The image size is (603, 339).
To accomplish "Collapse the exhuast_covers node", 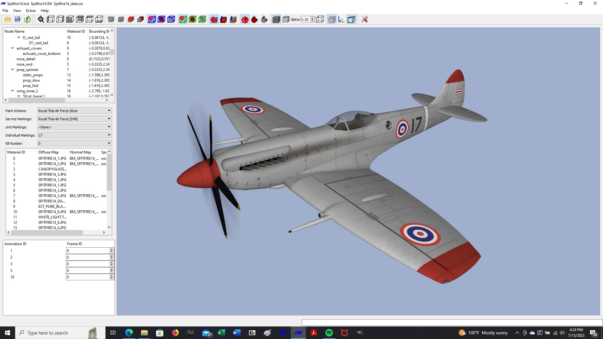I will pos(13,48).
